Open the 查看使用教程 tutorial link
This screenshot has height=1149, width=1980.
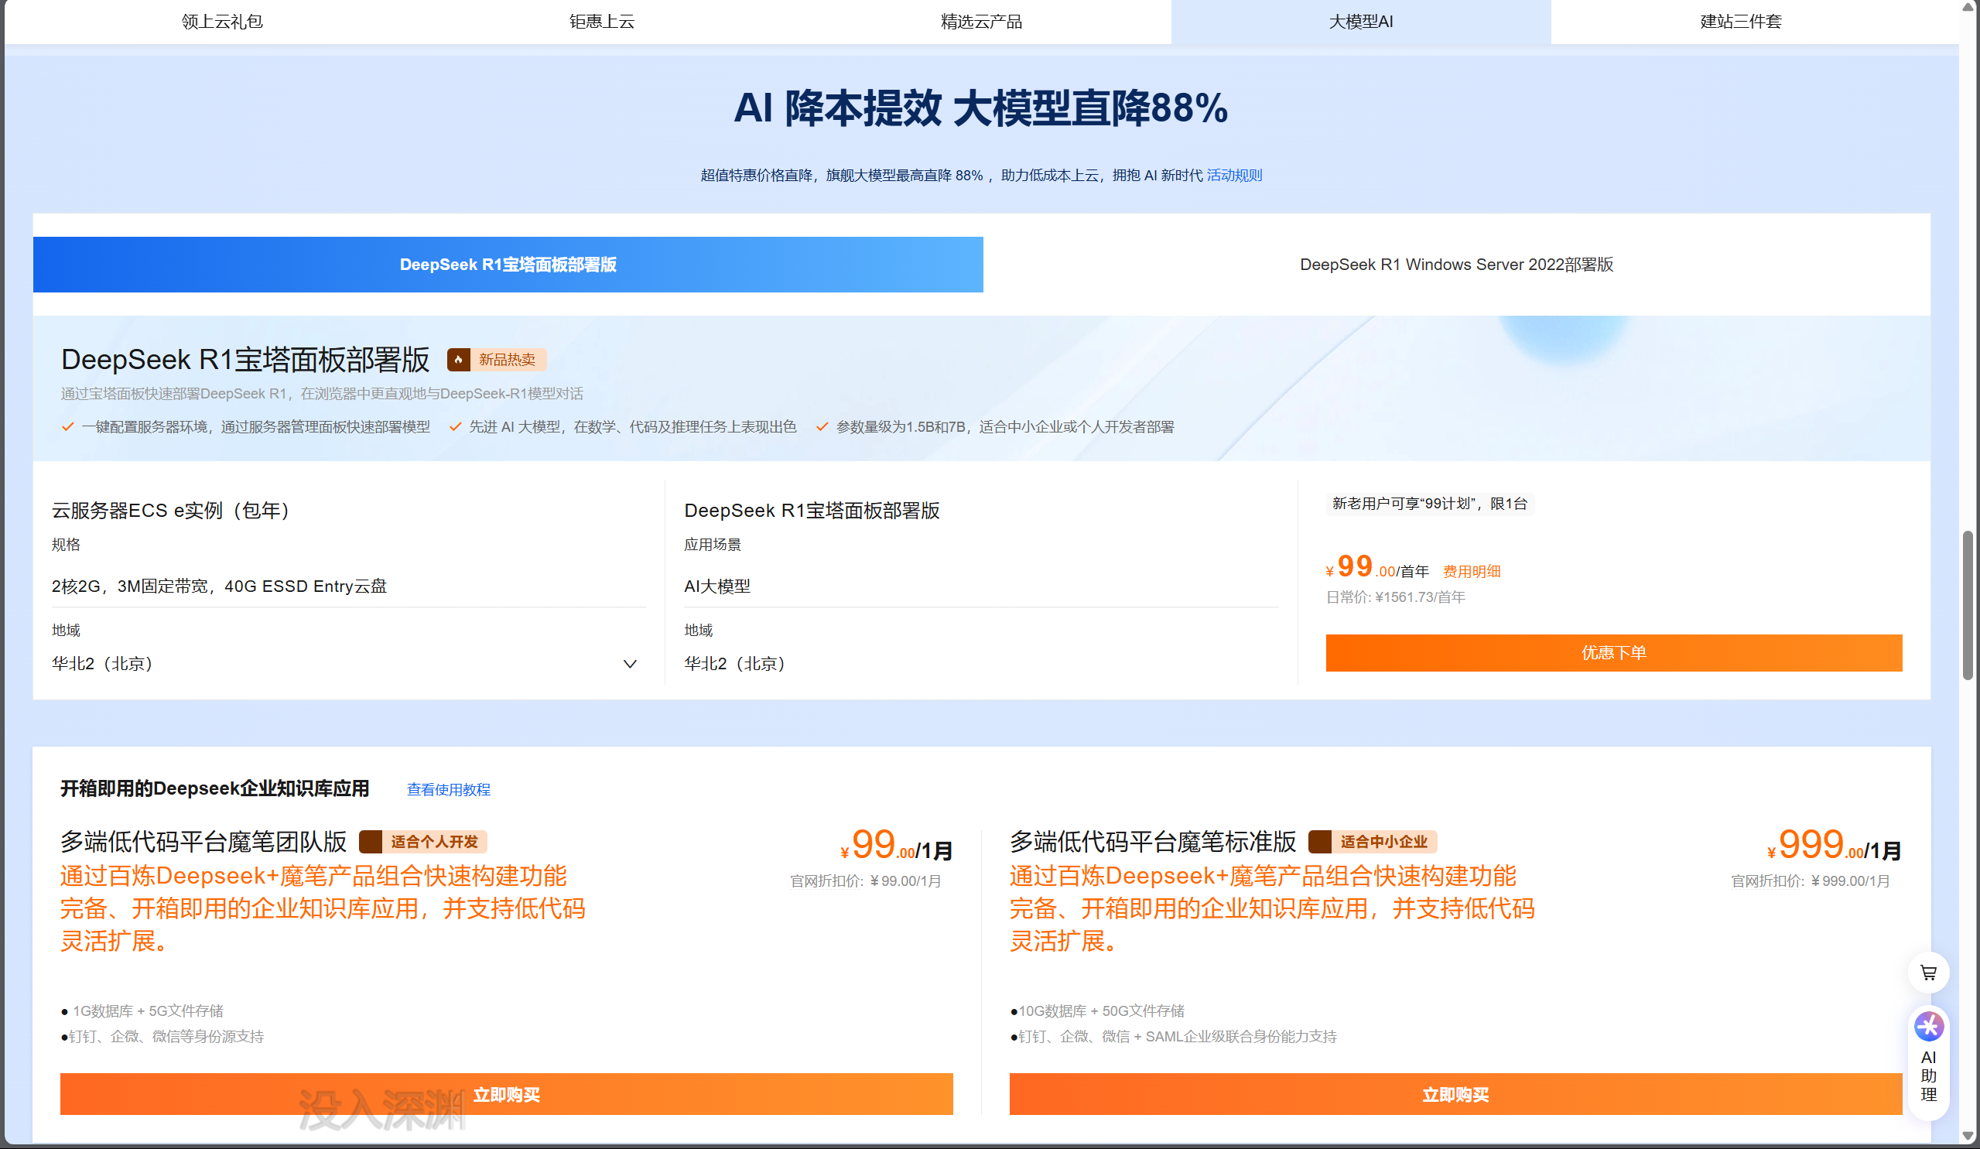[x=448, y=789]
